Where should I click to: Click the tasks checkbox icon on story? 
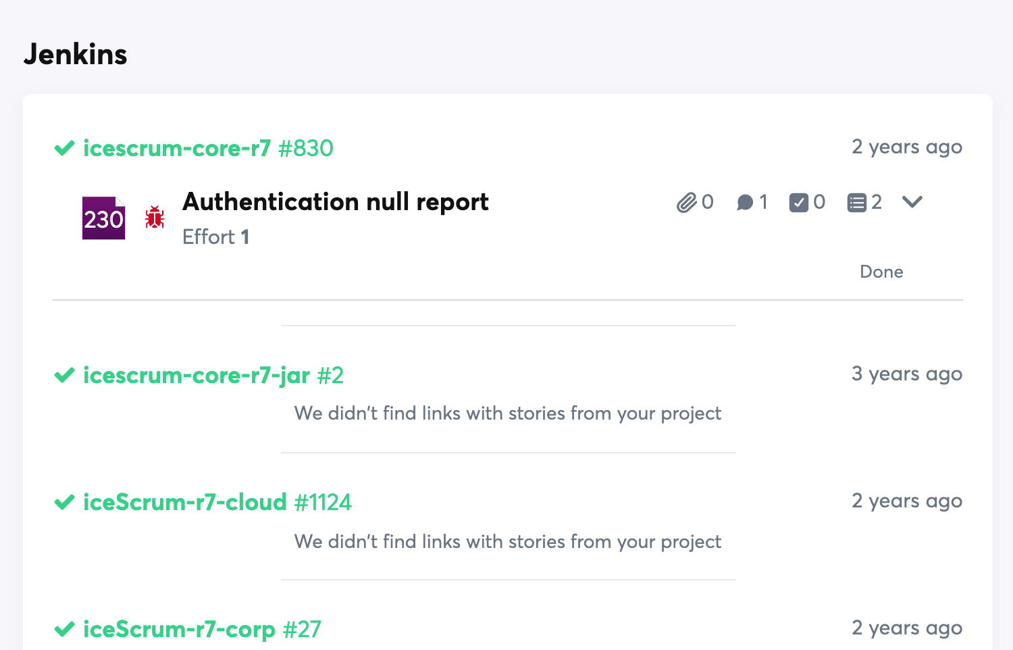pos(798,203)
